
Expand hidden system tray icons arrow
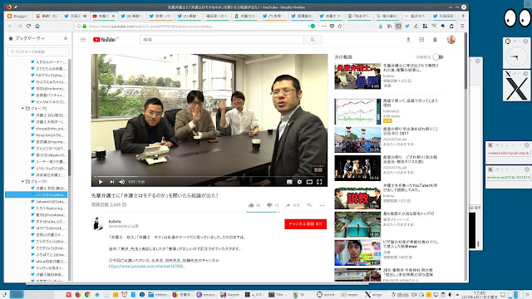click(x=457, y=295)
